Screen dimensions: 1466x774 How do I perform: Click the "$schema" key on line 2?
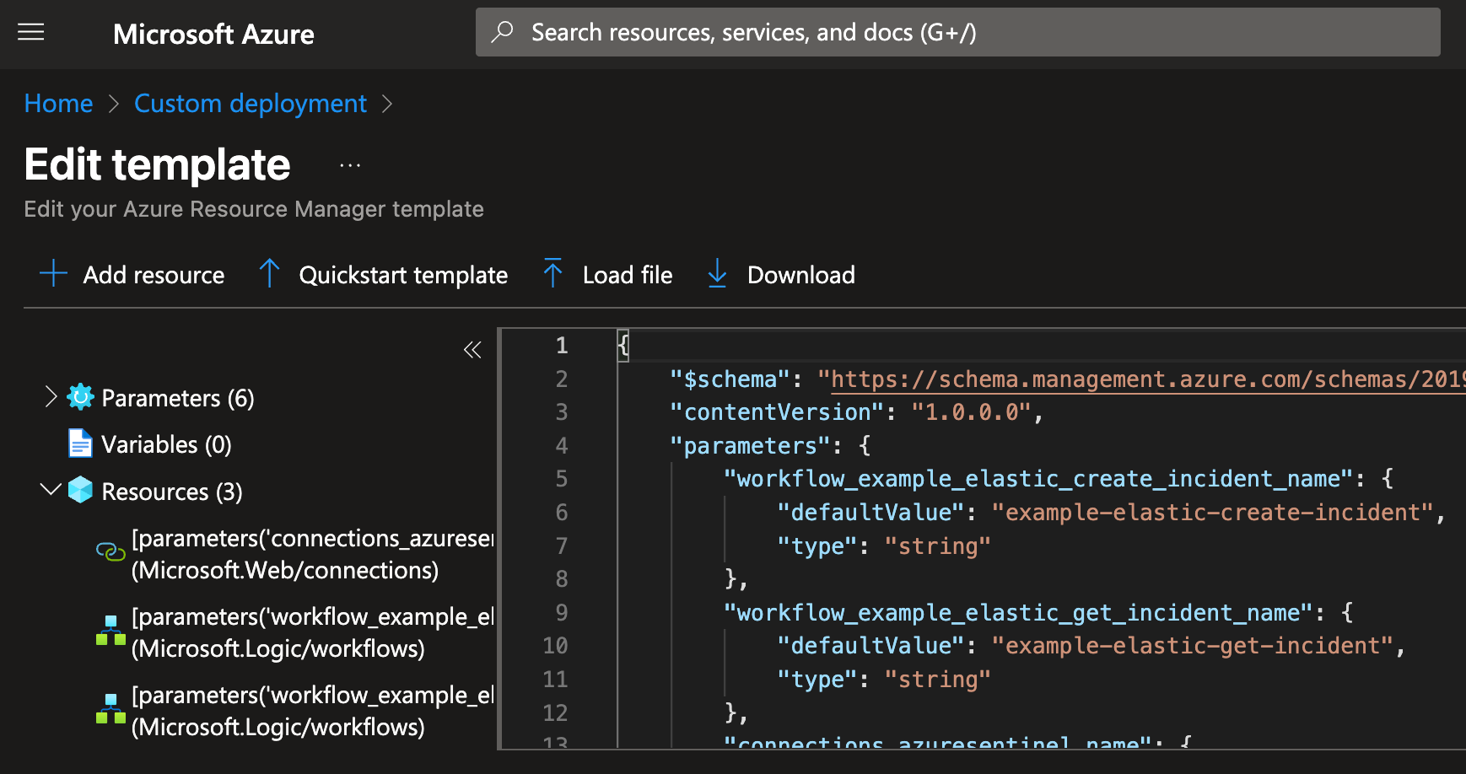pyautogui.click(x=730, y=379)
